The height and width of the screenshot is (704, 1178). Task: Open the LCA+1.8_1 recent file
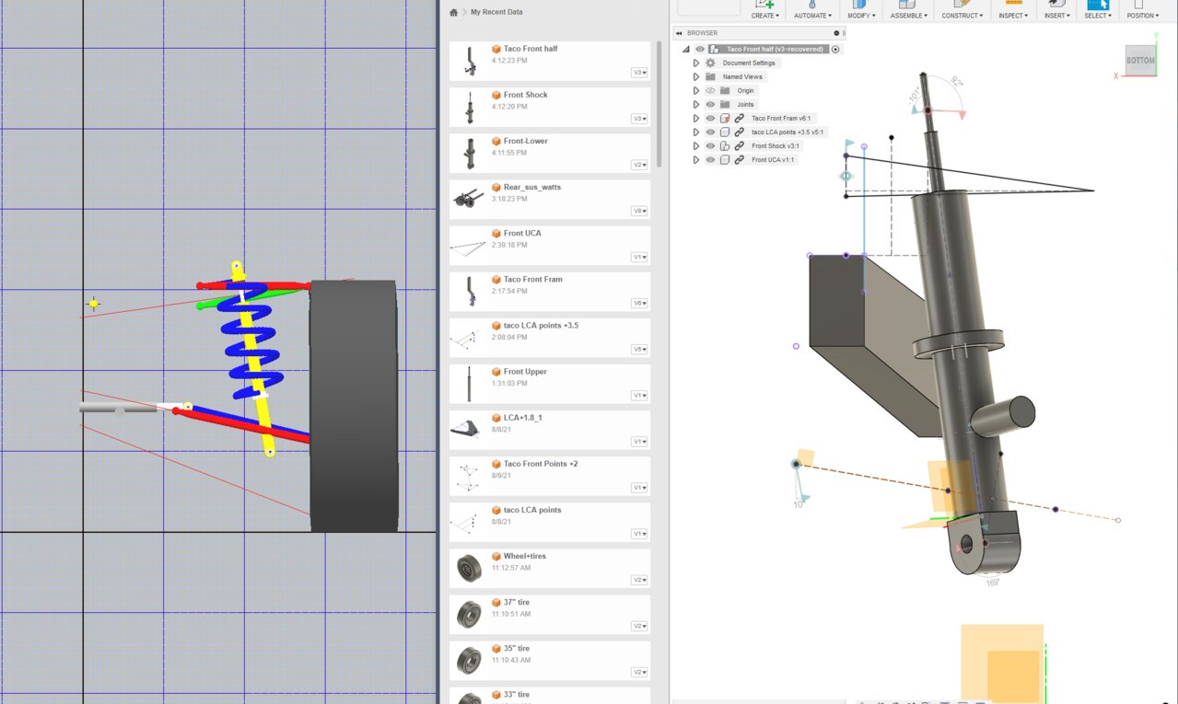click(x=550, y=430)
